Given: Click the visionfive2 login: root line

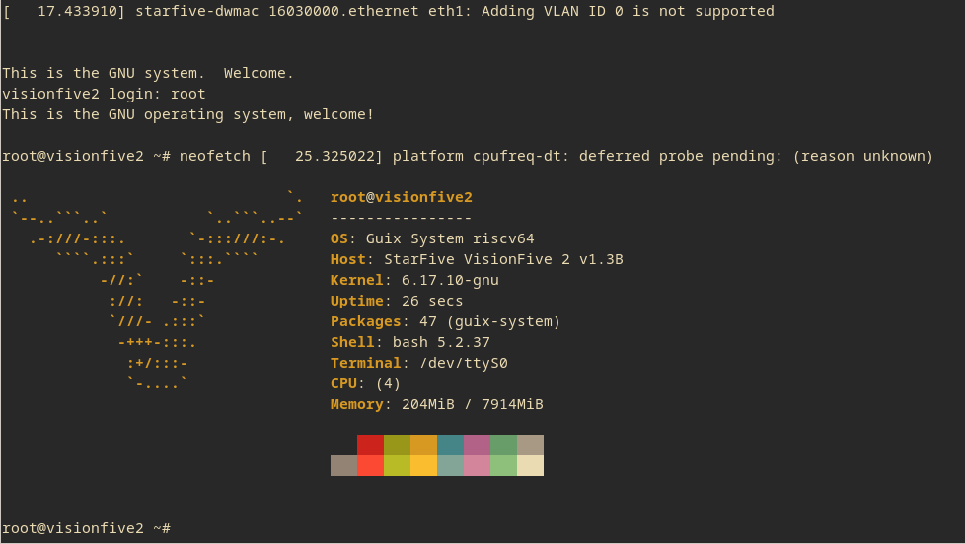Looking at the screenshot, I should click(104, 94).
